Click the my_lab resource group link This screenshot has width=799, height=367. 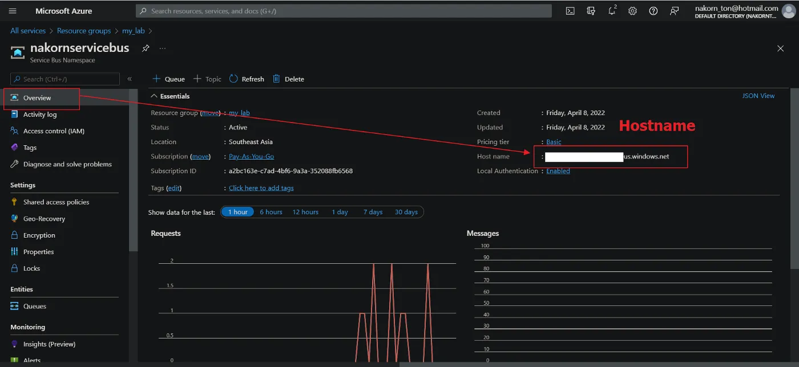click(x=239, y=113)
